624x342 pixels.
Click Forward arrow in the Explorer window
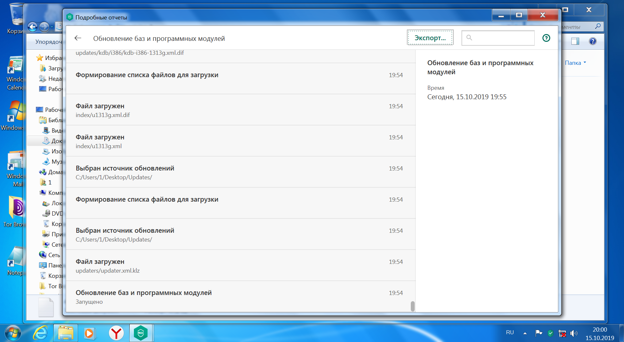point(44,27)
